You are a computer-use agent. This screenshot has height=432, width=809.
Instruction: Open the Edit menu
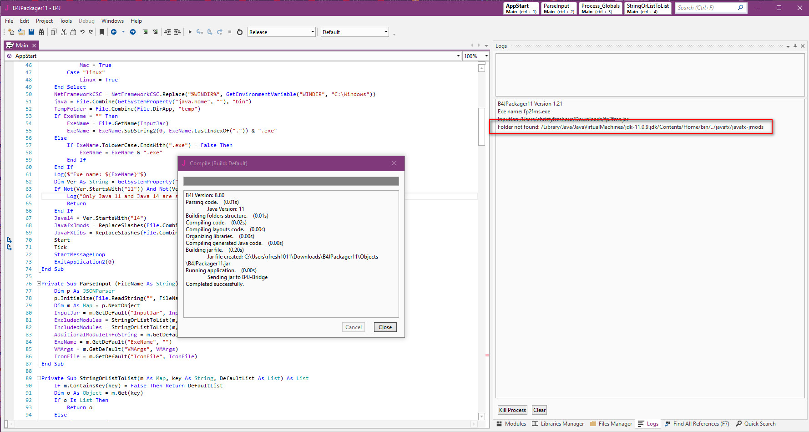click(25, 21)
